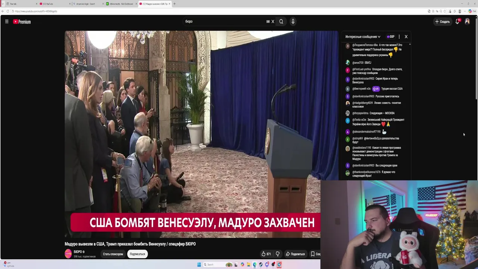
Task: Clear the YouTube search query
Action: 273,22
